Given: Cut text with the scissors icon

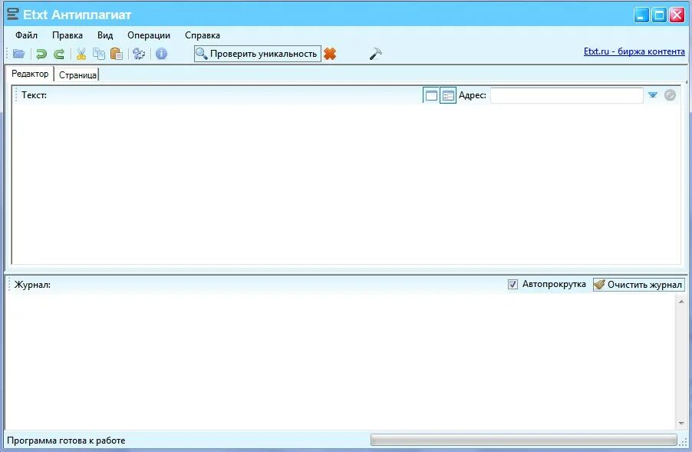Looking at the screenshot, I should 81,54.
